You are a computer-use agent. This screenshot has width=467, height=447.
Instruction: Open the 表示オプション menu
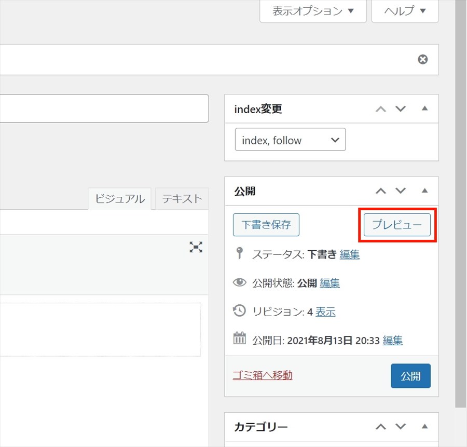pyautogui.click(x=313, y=11)
